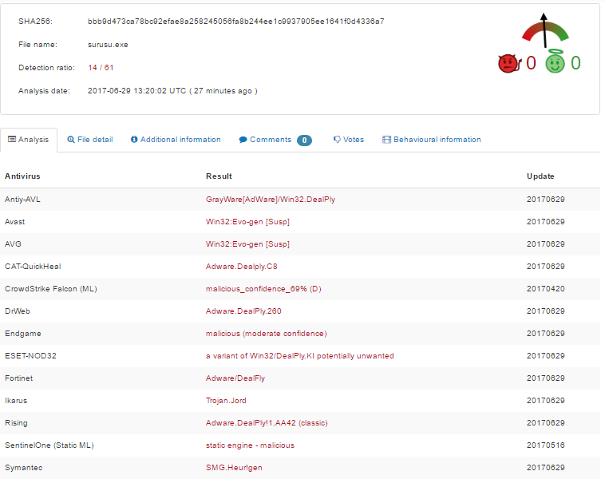Click the file name surusu.exe
Viewport: 605px width, 479px height.
[108, 45]
